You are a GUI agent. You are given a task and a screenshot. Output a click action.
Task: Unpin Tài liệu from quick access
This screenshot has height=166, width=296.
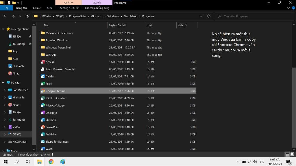(x=30, y=36)
